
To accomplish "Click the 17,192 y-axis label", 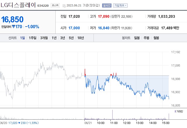I will click(175, 52).
